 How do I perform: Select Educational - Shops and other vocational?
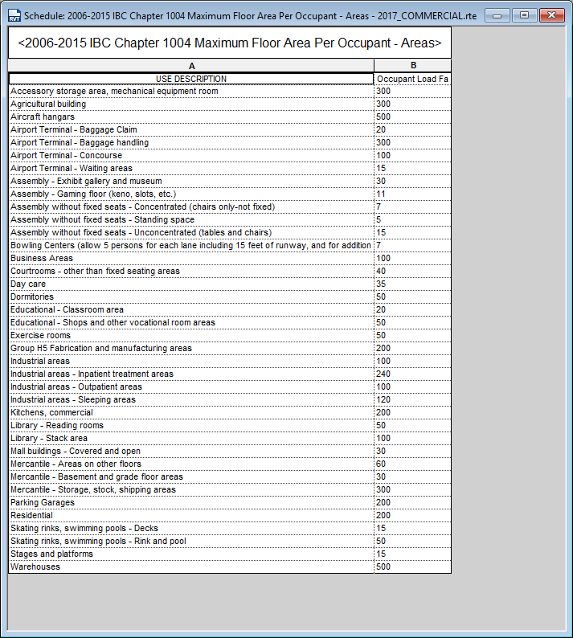(191, 323)
